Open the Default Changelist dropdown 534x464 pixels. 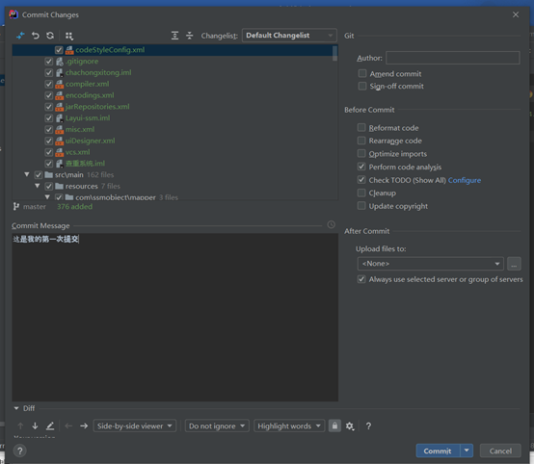point(289,36)
